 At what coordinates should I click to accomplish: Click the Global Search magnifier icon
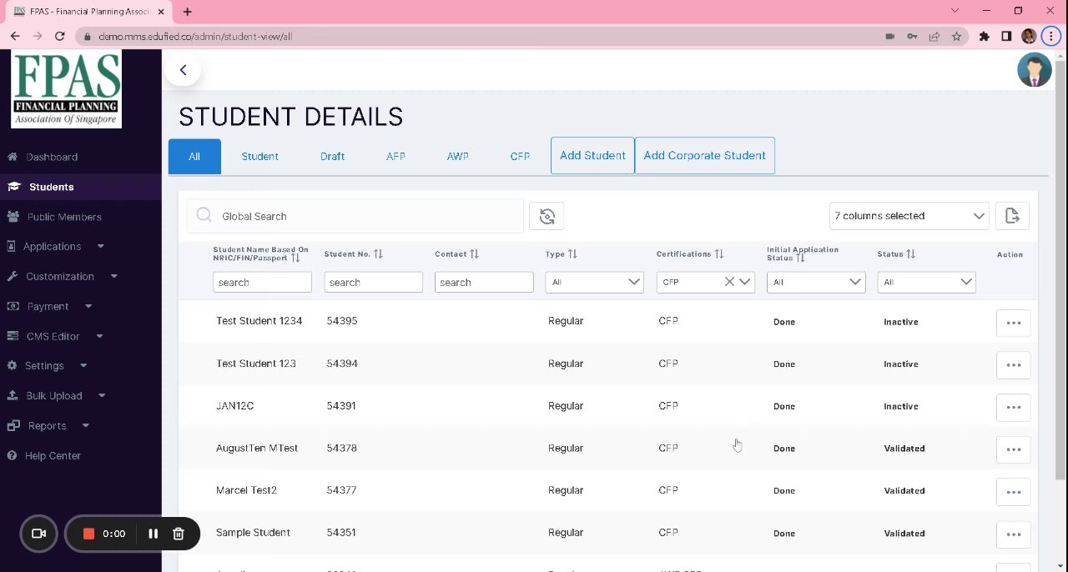[x=204, y=215]
